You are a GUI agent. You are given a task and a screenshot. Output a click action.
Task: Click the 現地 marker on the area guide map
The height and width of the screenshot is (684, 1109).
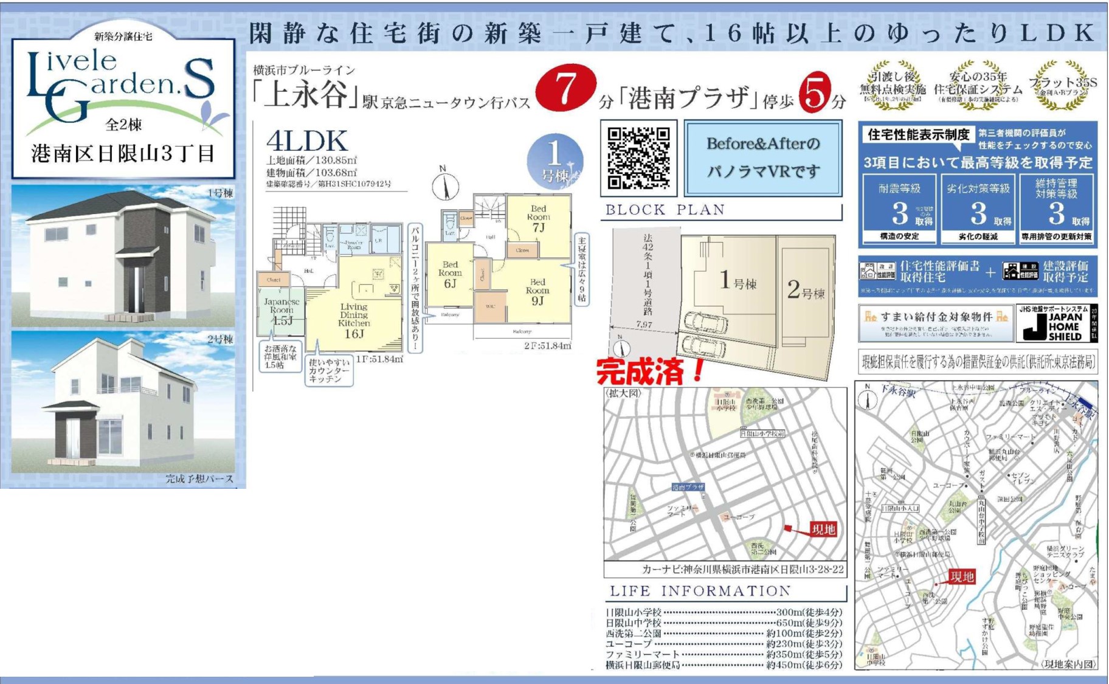[x=961, y=576]
